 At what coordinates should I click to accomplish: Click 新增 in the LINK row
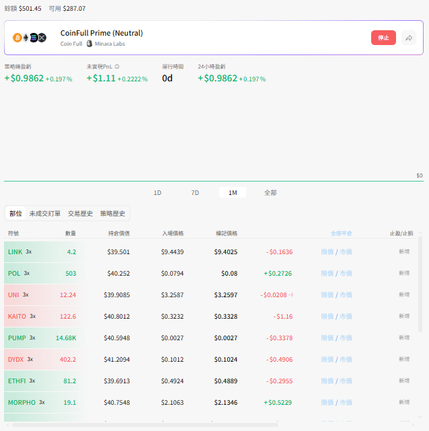[x=404, y=251]
